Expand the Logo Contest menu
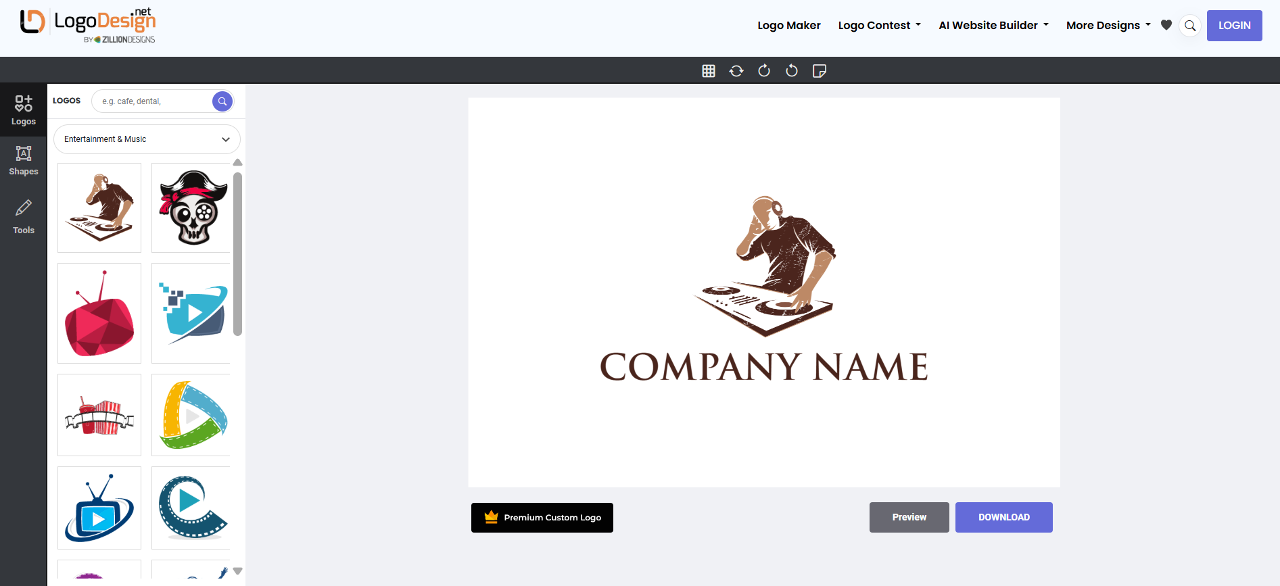This screenshot has height=586, width=1280. click(x=880, y=26)
